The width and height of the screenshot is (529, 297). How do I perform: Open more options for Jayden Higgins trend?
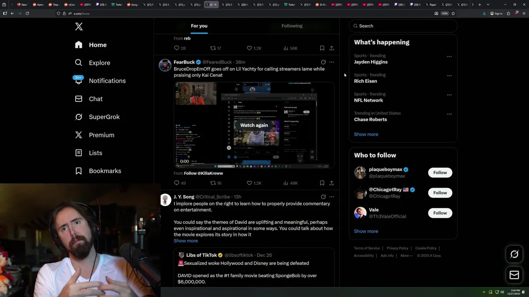pyautogui.click(x=449, y=57)
